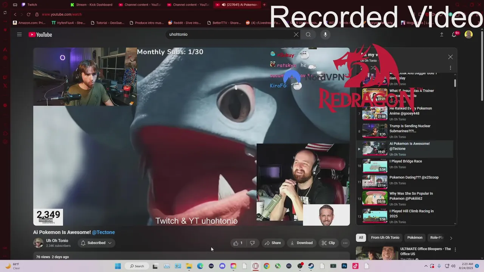This screenshot has height=272, width=484.
Task: Open the account avatar menu
Action: coord(468,34)
